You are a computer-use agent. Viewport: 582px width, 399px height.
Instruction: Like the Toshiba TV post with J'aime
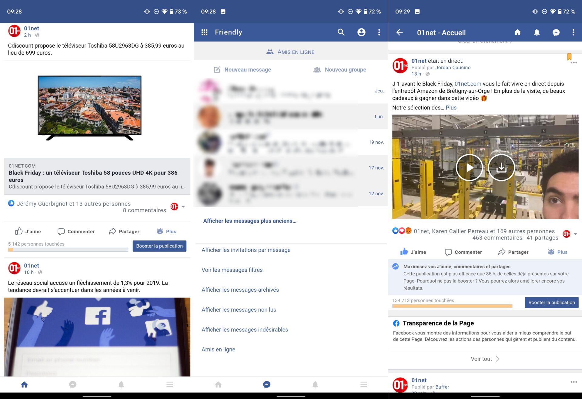tap(28, 231)
